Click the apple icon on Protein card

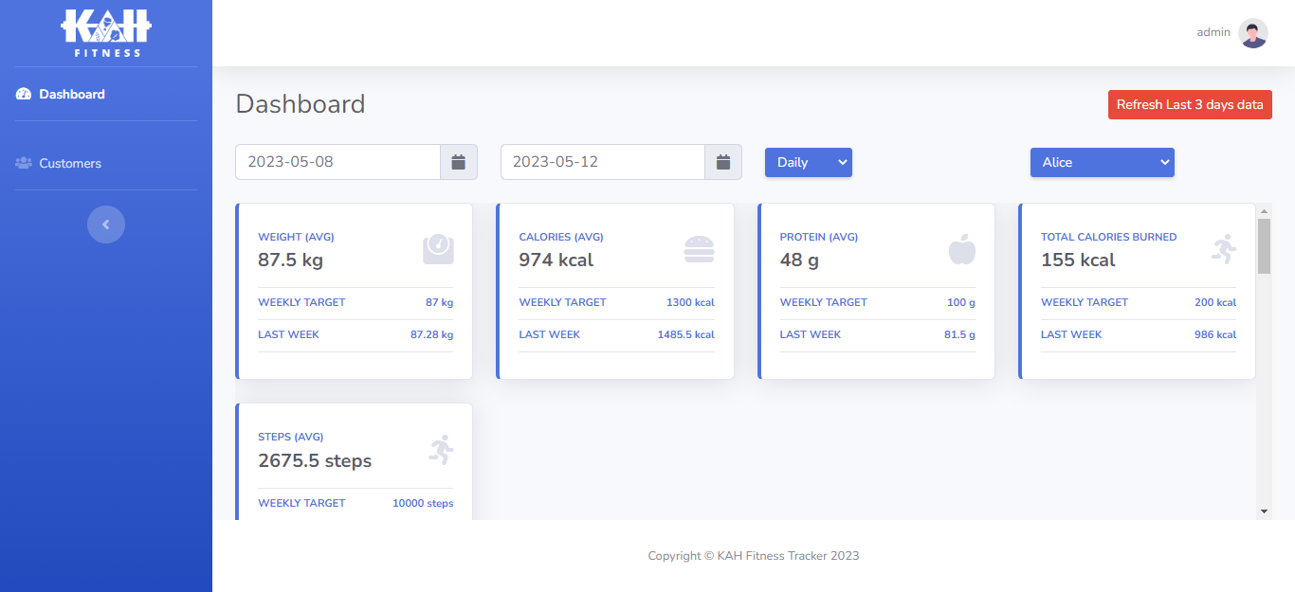pos(961,249)
